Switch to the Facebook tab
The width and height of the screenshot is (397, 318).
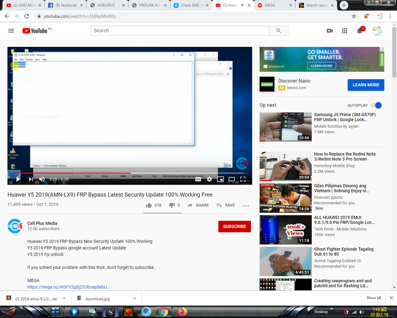click(65, 5)
